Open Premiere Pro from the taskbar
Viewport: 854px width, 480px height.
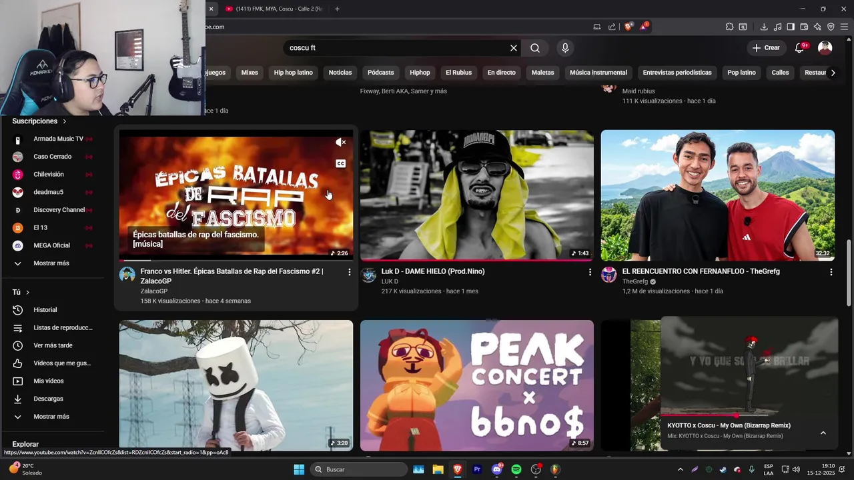[477, 469]
